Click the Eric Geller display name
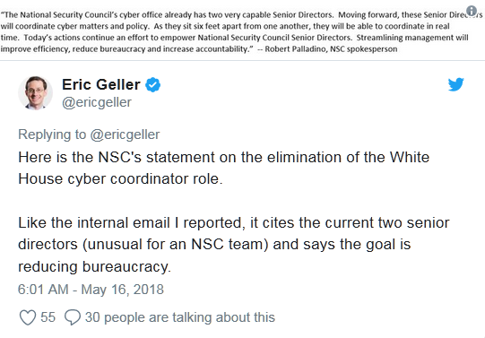The image size is (485, 338). 101,84
